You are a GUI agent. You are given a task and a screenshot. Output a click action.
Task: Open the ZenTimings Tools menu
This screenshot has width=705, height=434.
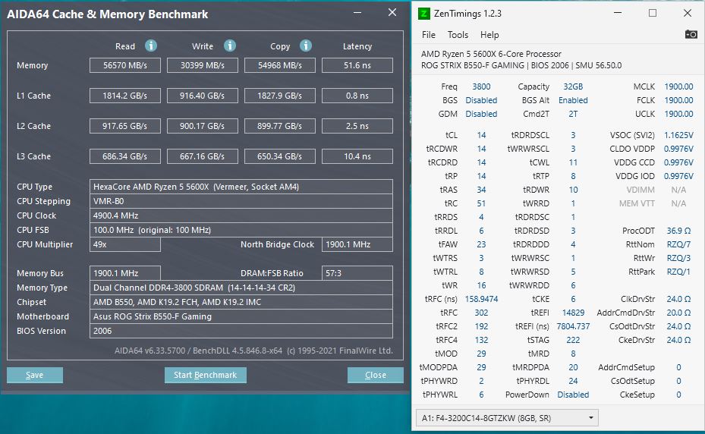(458, 35)
